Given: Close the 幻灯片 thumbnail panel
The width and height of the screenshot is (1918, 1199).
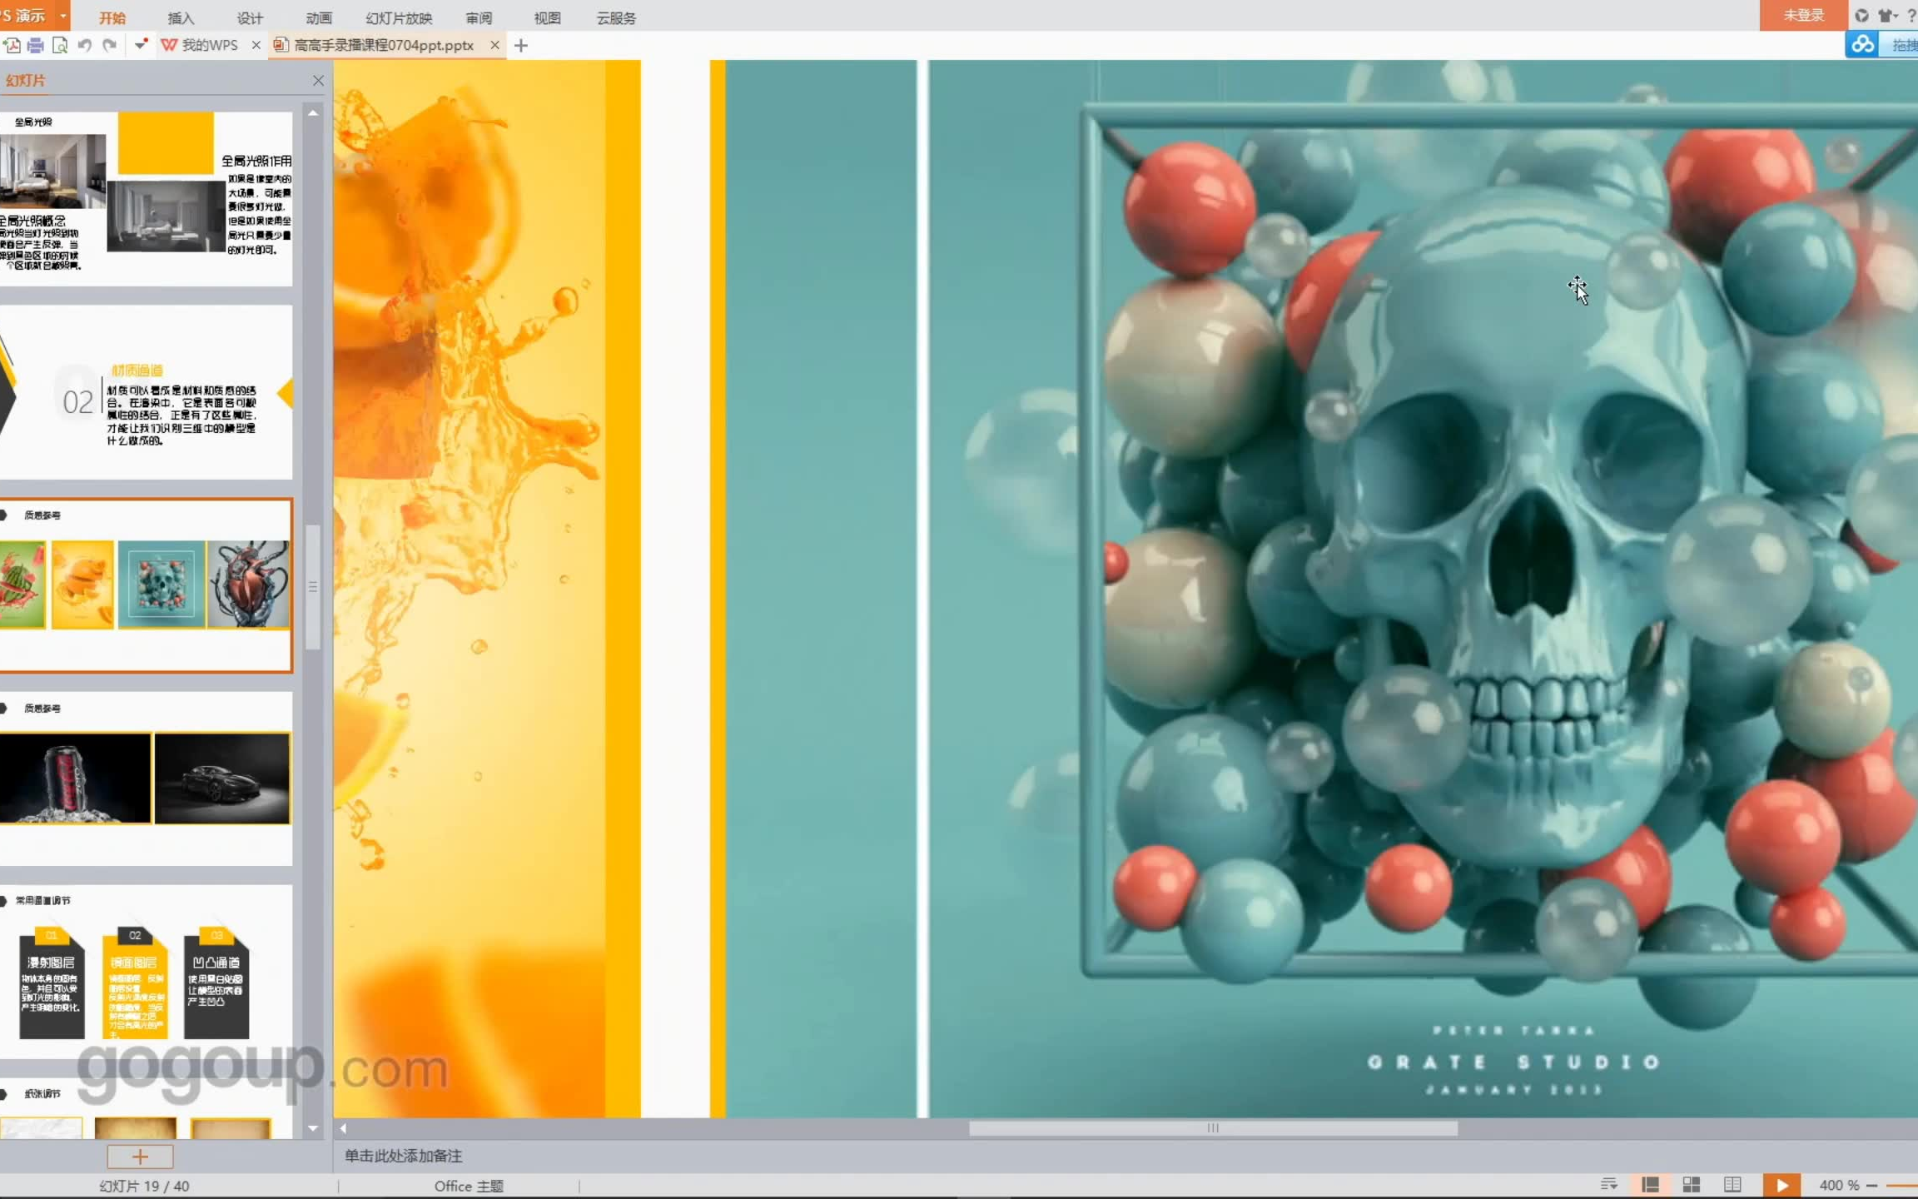Looking at the screenshot, I should click(x=318, y=80).
